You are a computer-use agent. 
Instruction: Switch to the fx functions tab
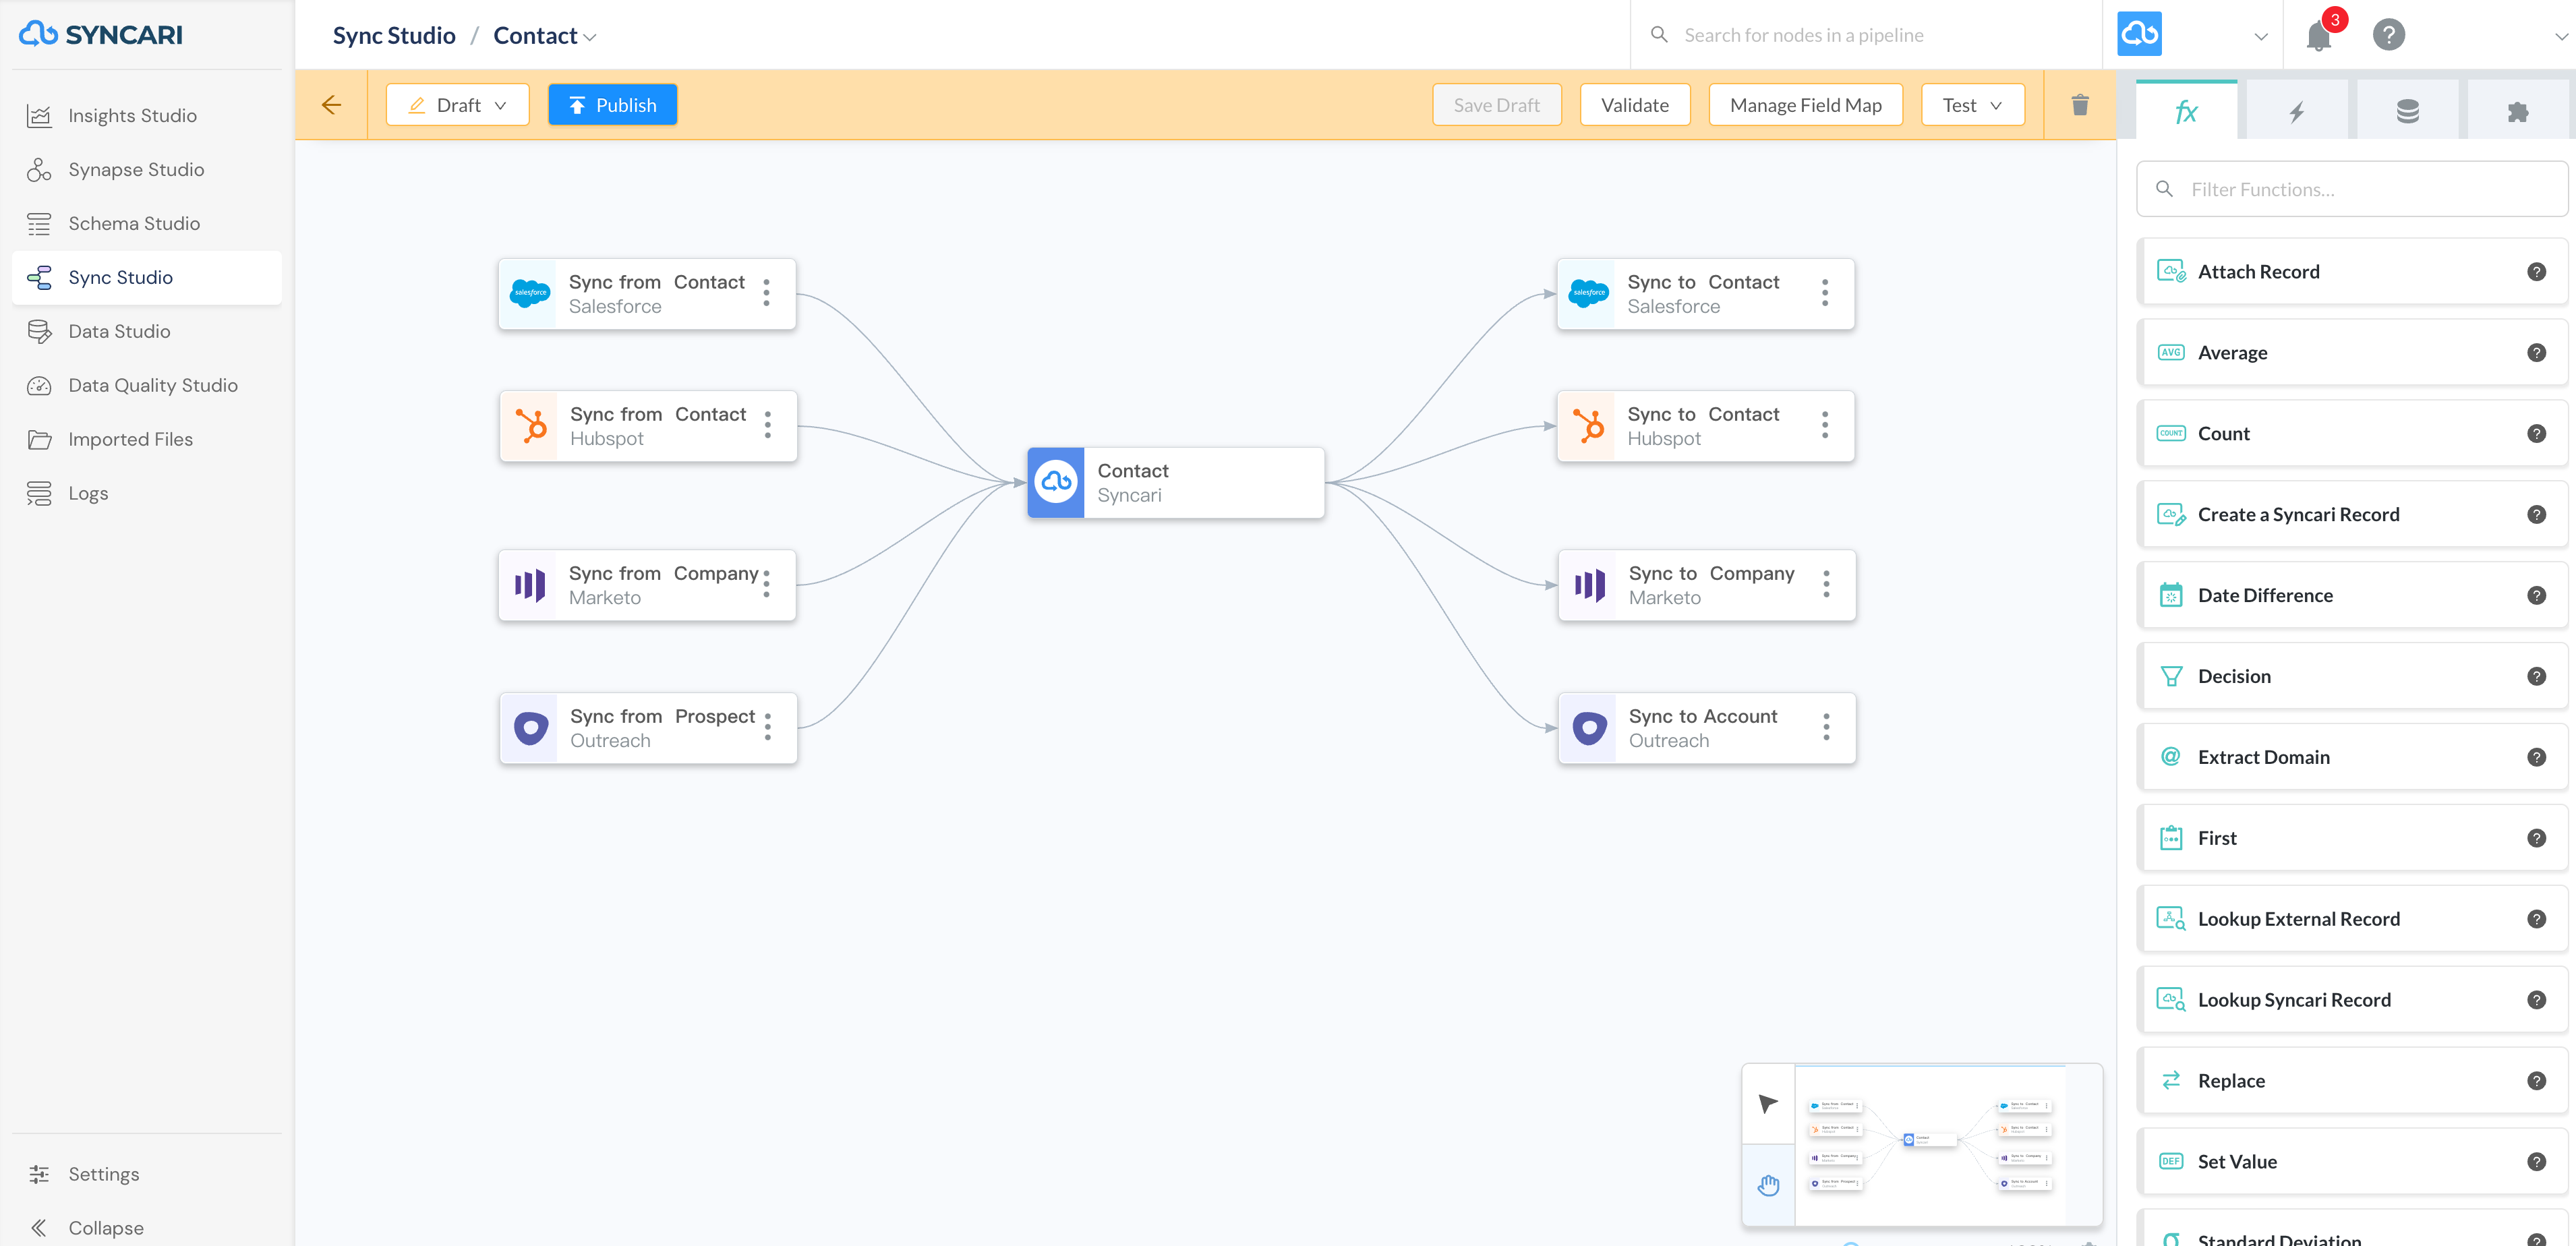tap(2186, 111)
